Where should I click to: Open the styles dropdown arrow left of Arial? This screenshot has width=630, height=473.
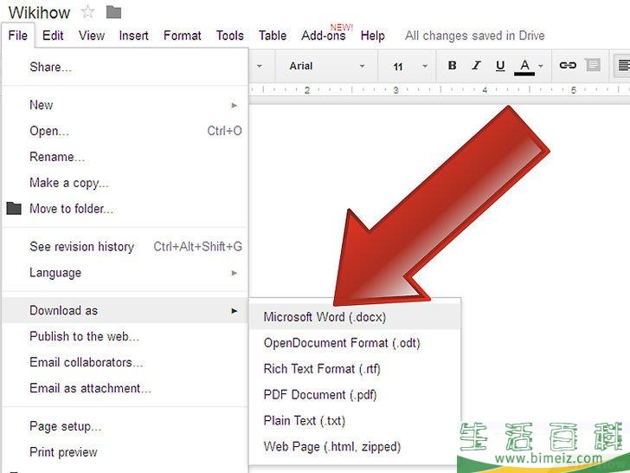260,66
